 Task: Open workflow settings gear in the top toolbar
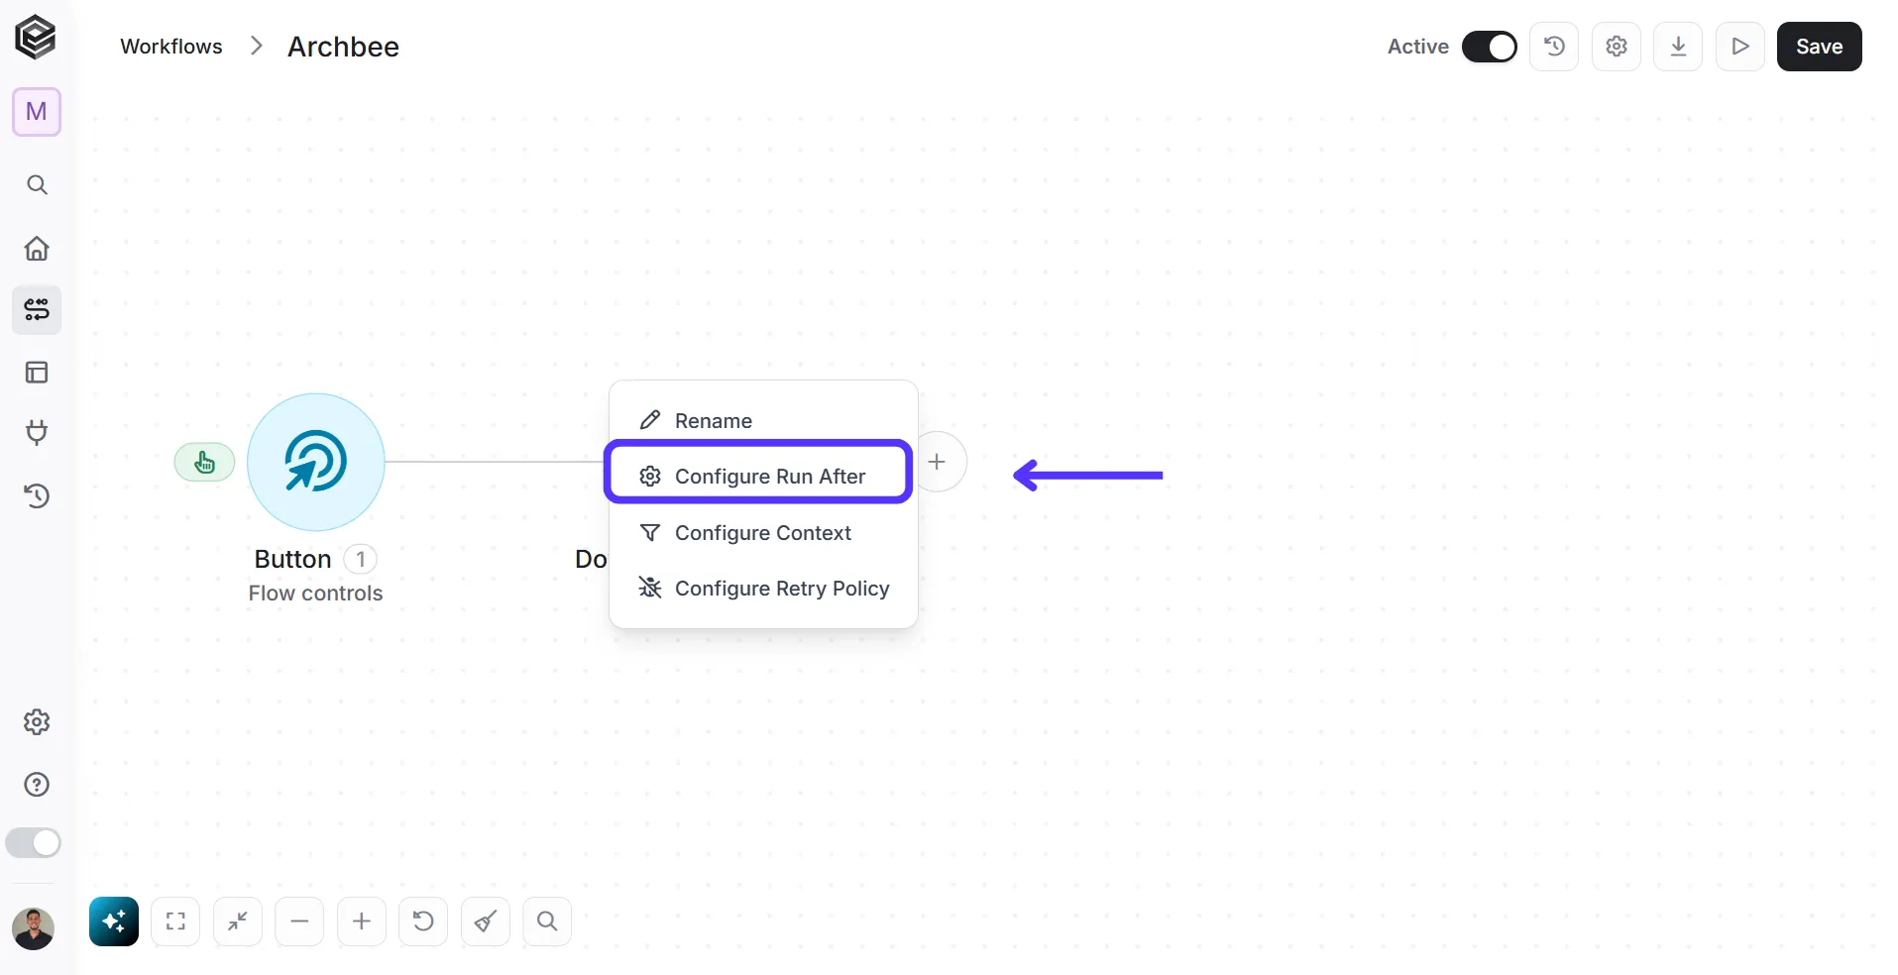[x=1617, y=47]
